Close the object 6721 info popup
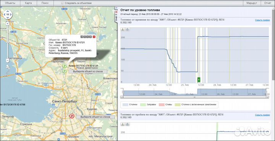 [x=94, y=36]
